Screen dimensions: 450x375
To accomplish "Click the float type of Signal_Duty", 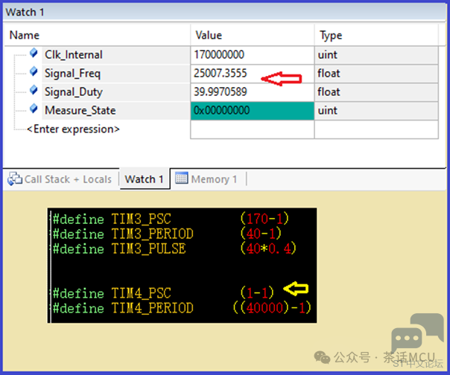I will [x=329, y=92].
